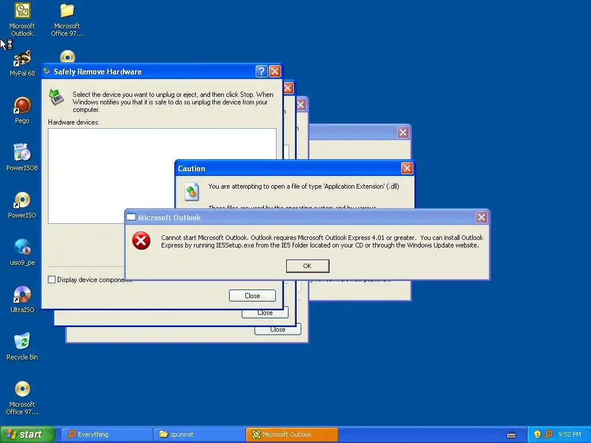Click inside the Hardware devices list box
The width and height of the screenshot is (591, 443).
[162, 176]
